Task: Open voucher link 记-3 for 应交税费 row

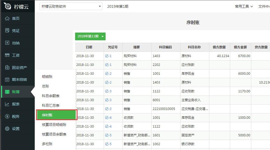Action: pos(108,109)
